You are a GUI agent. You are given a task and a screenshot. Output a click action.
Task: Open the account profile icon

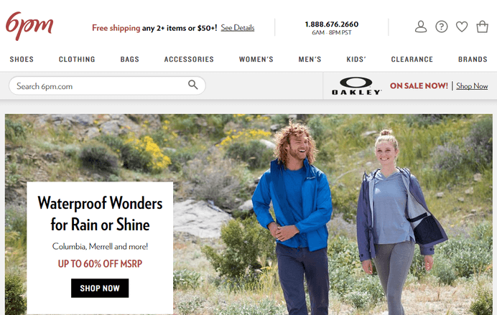tap(421, 27)
